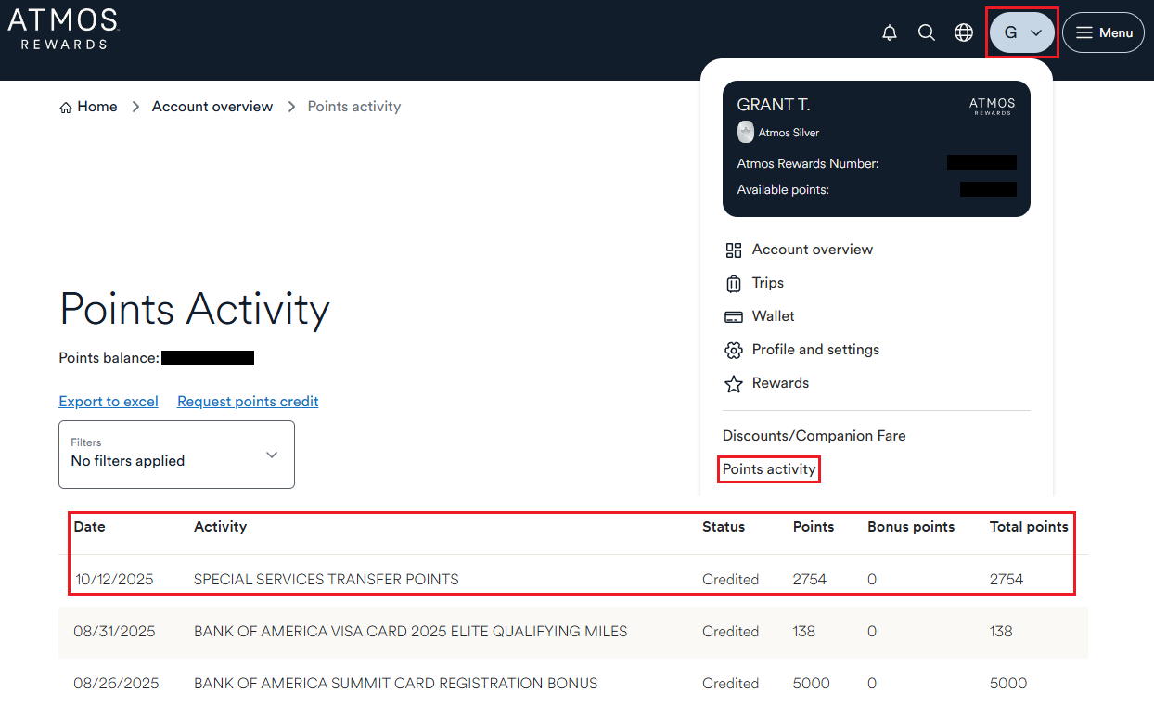Select Discounts/Companion Fare menu item

814,436
